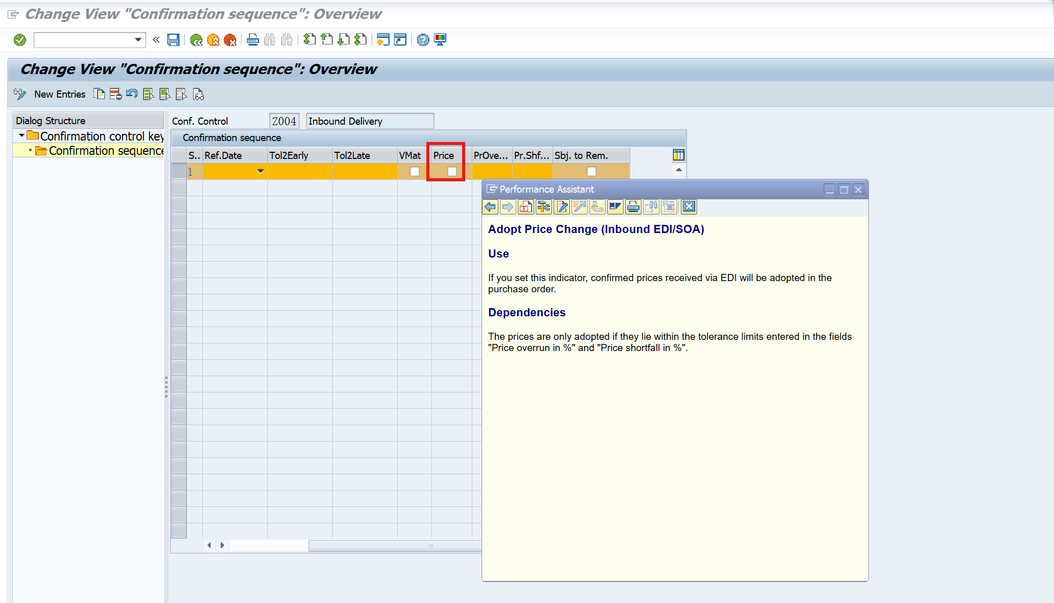Click the table settings icon above the scrollbar
This screenshot has height=603, width=1054.
point(678,155)
